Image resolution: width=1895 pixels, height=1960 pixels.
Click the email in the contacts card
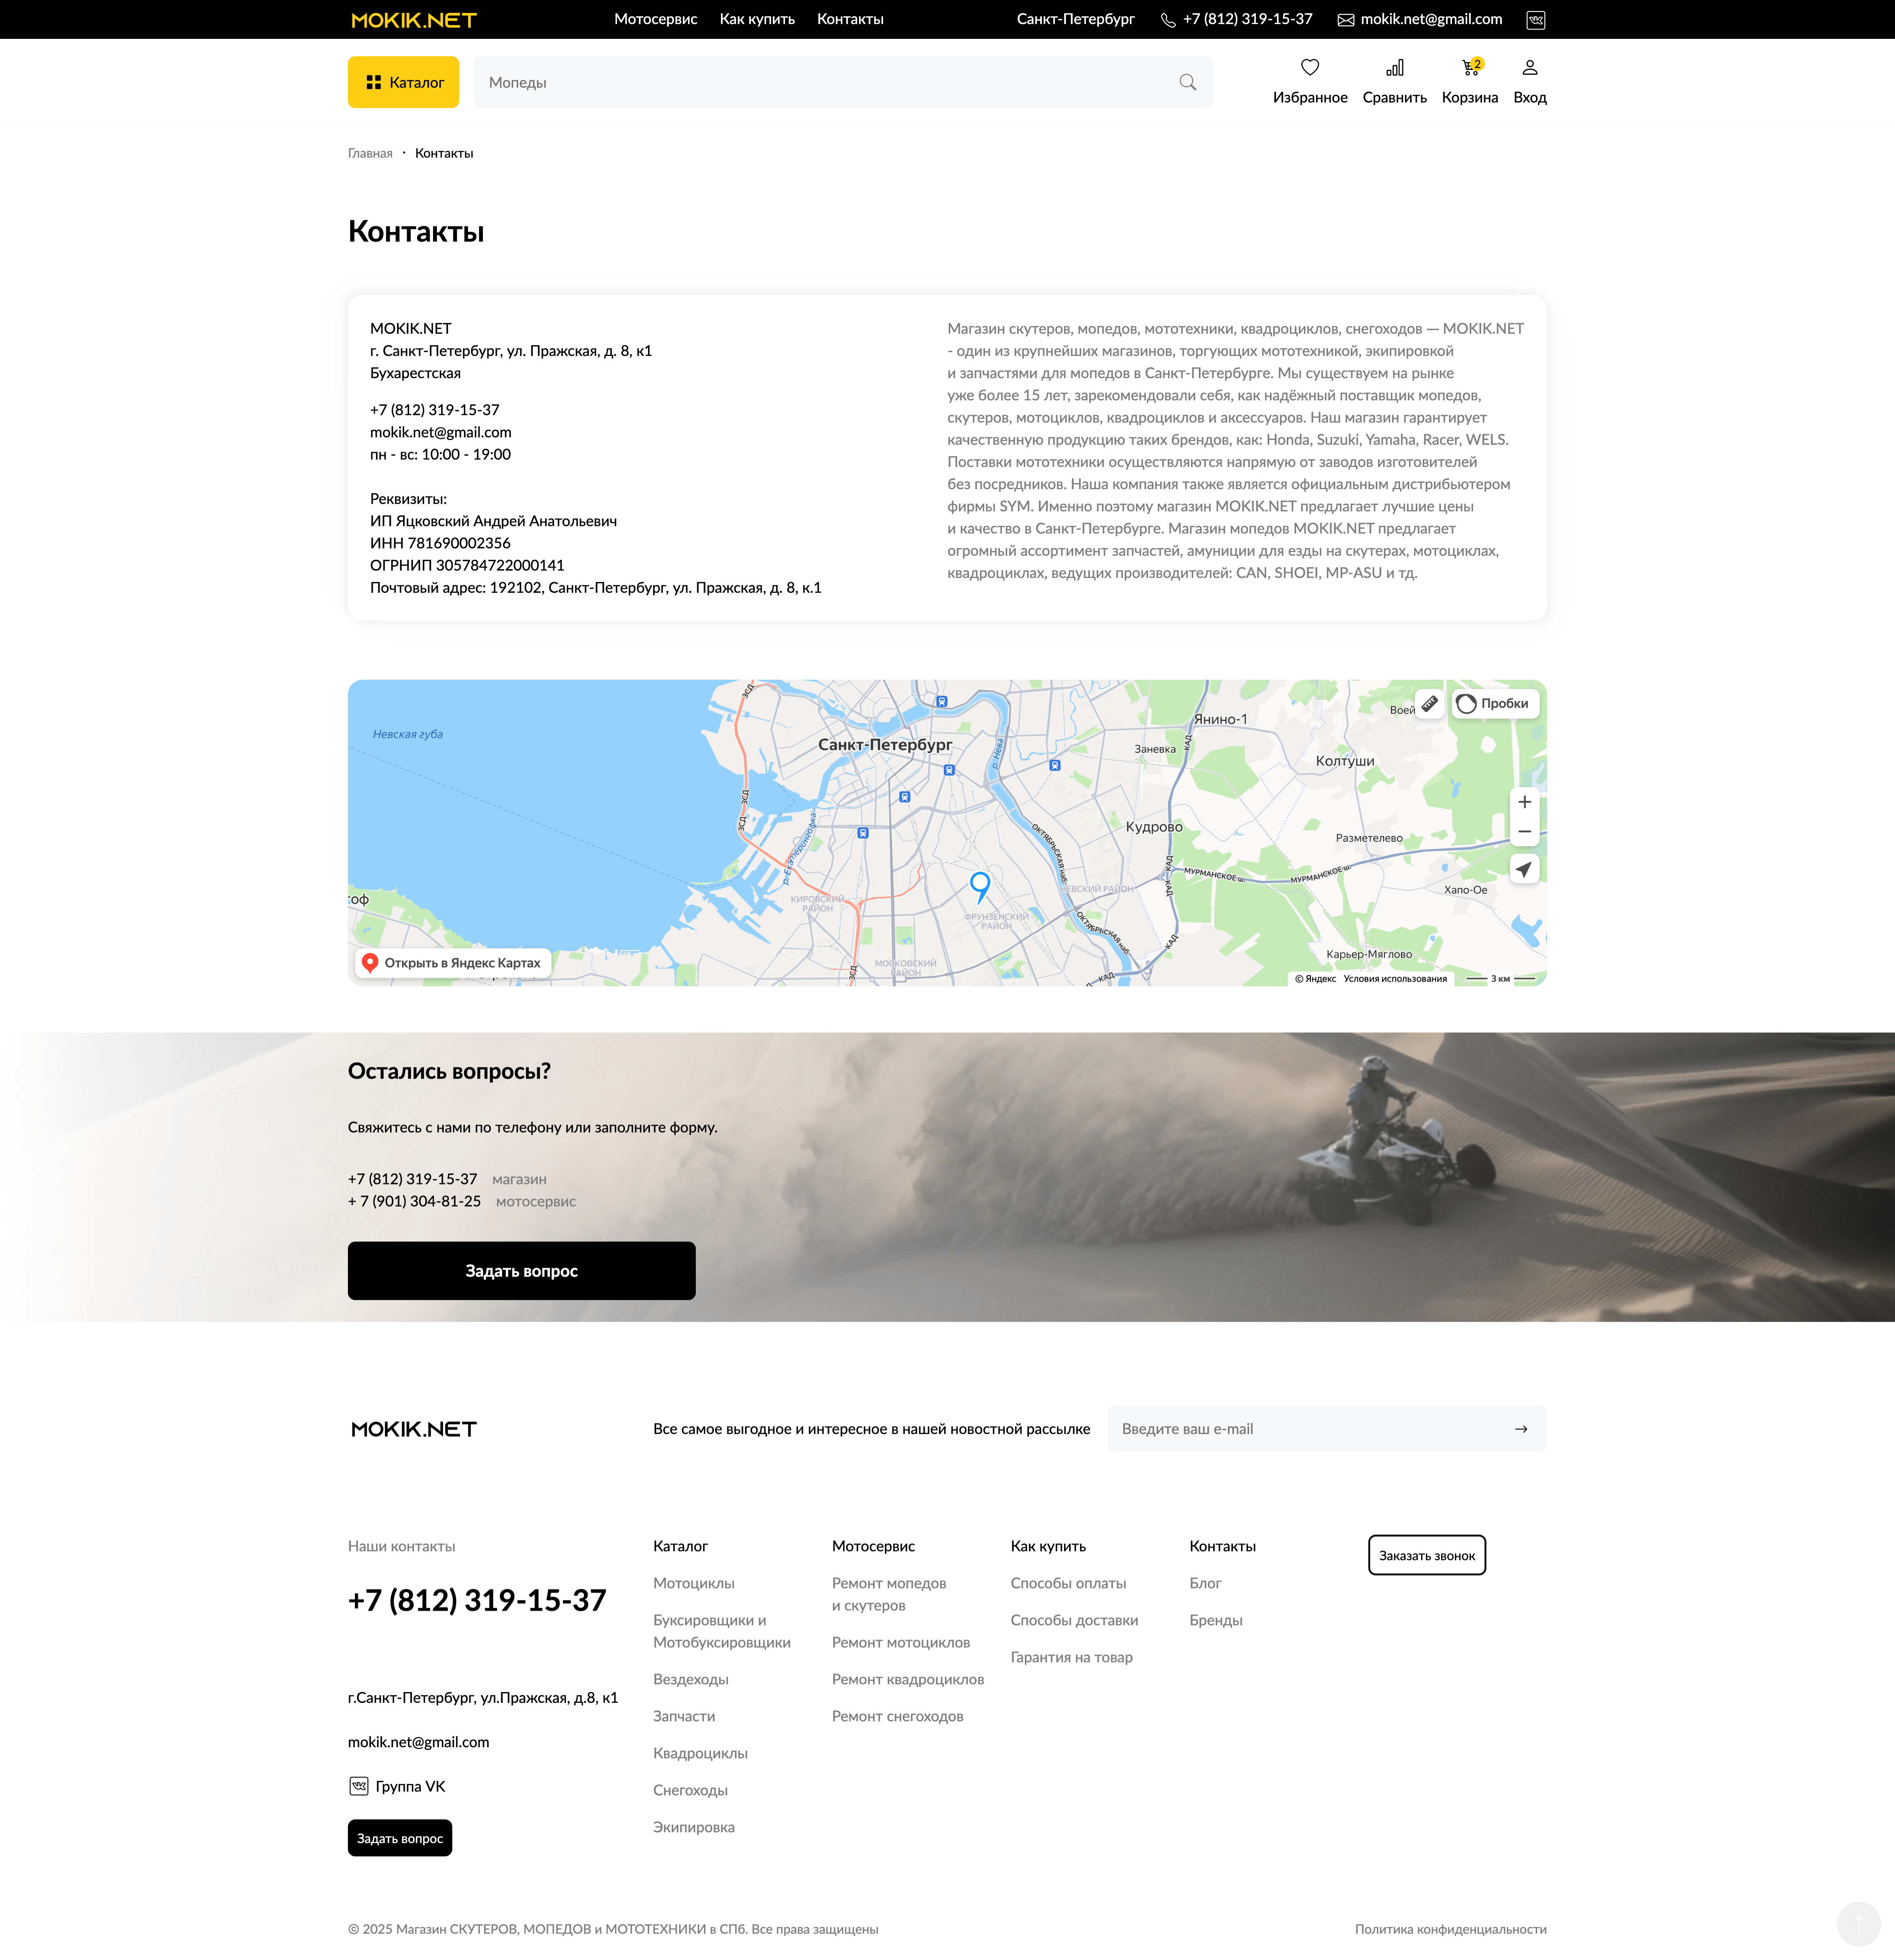[441, 432]
